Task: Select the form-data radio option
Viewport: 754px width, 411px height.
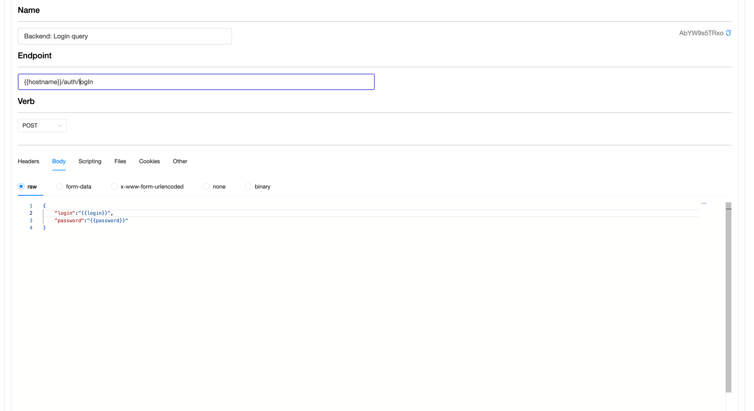Action: (60, 187)
